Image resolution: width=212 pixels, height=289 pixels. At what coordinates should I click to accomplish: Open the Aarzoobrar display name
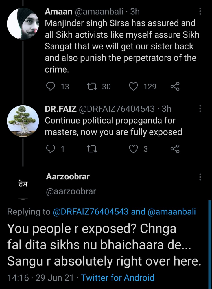pos(67,177)
